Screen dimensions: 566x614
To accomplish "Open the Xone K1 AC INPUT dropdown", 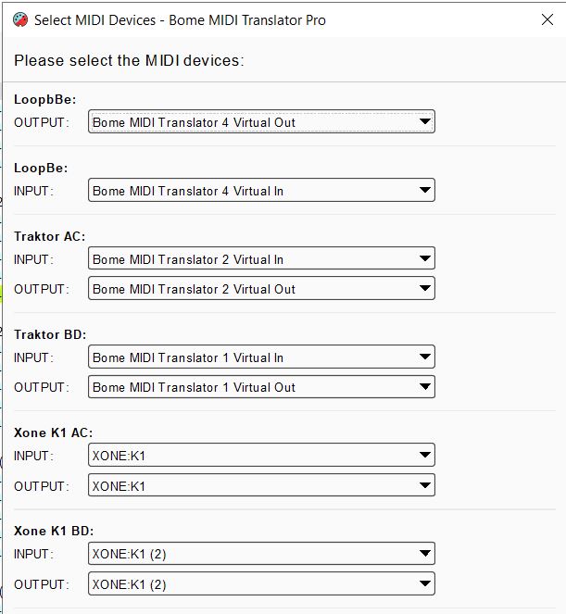I will 260,456.
